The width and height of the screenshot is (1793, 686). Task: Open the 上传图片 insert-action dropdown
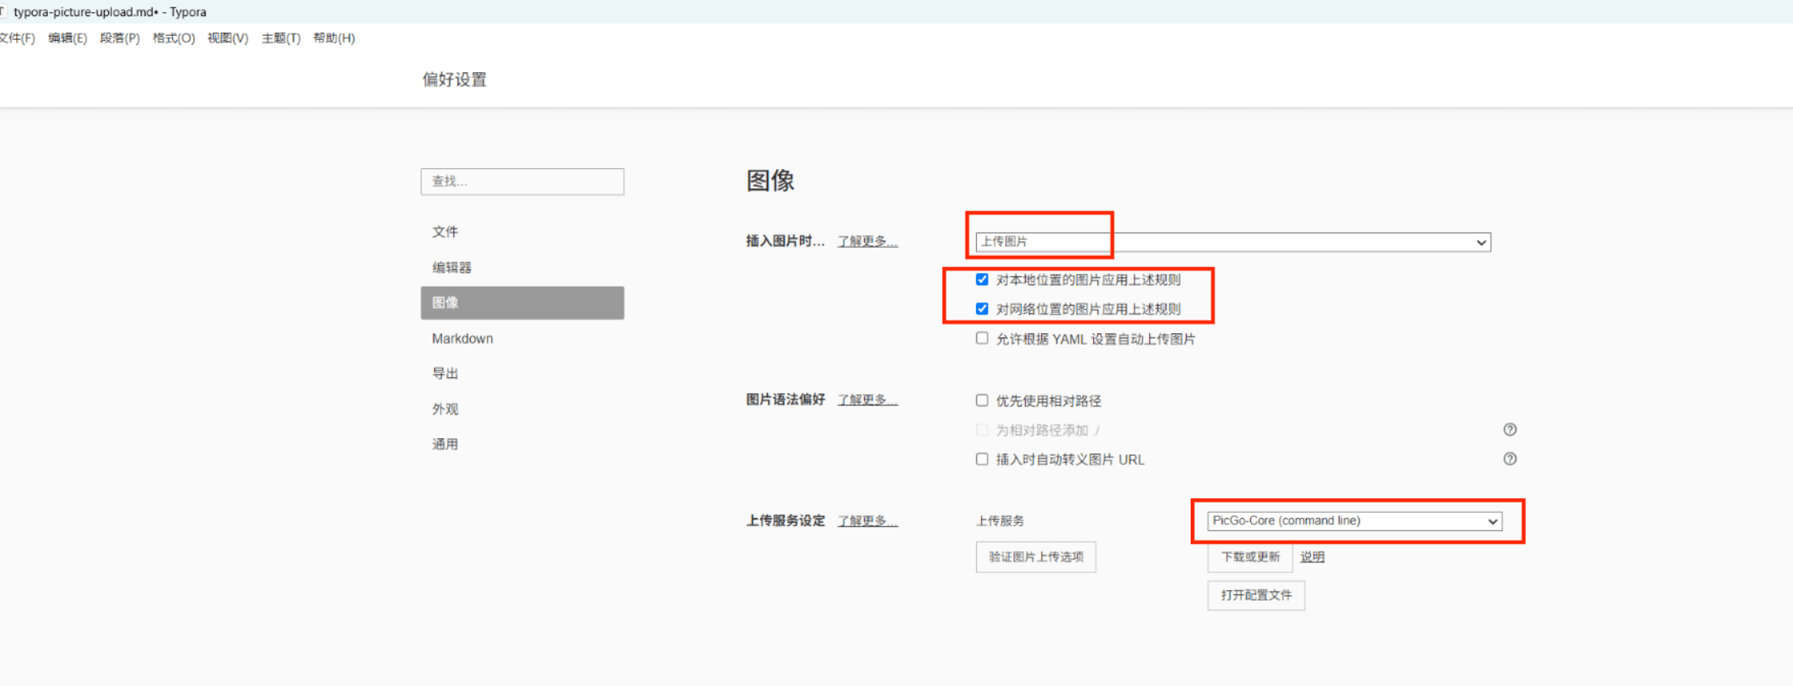coord(1232,242)
